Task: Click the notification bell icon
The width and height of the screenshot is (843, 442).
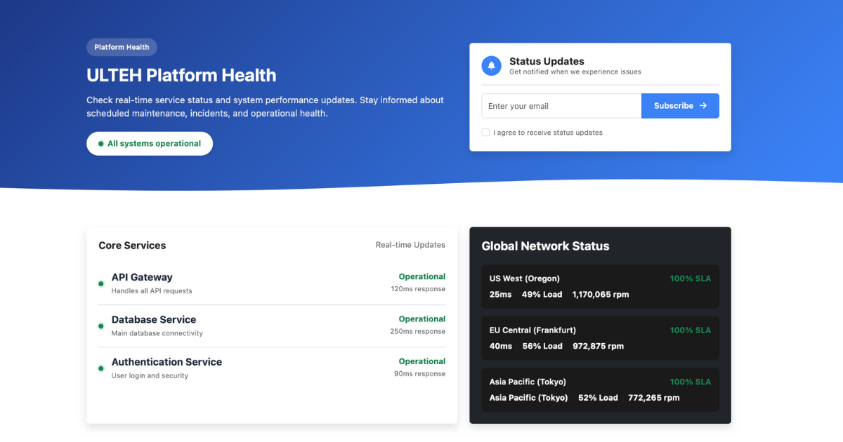Action: 491,65
